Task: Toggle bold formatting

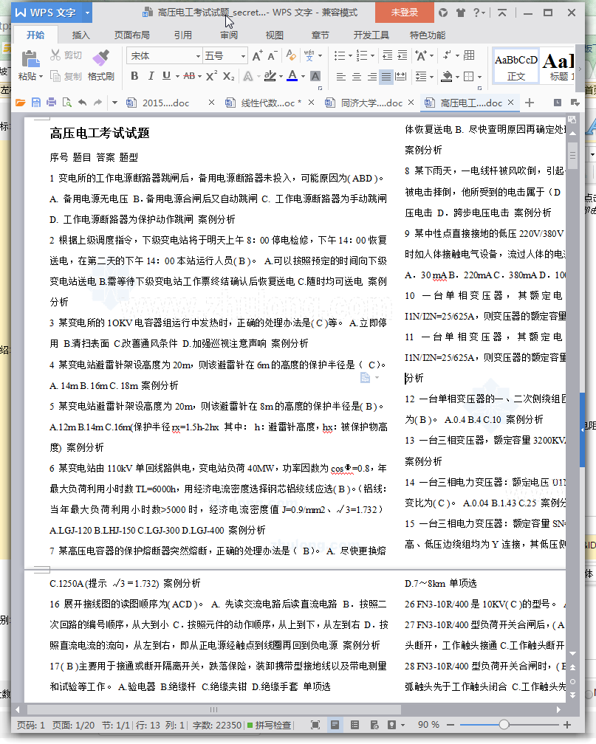Action: tap(134, 76)
